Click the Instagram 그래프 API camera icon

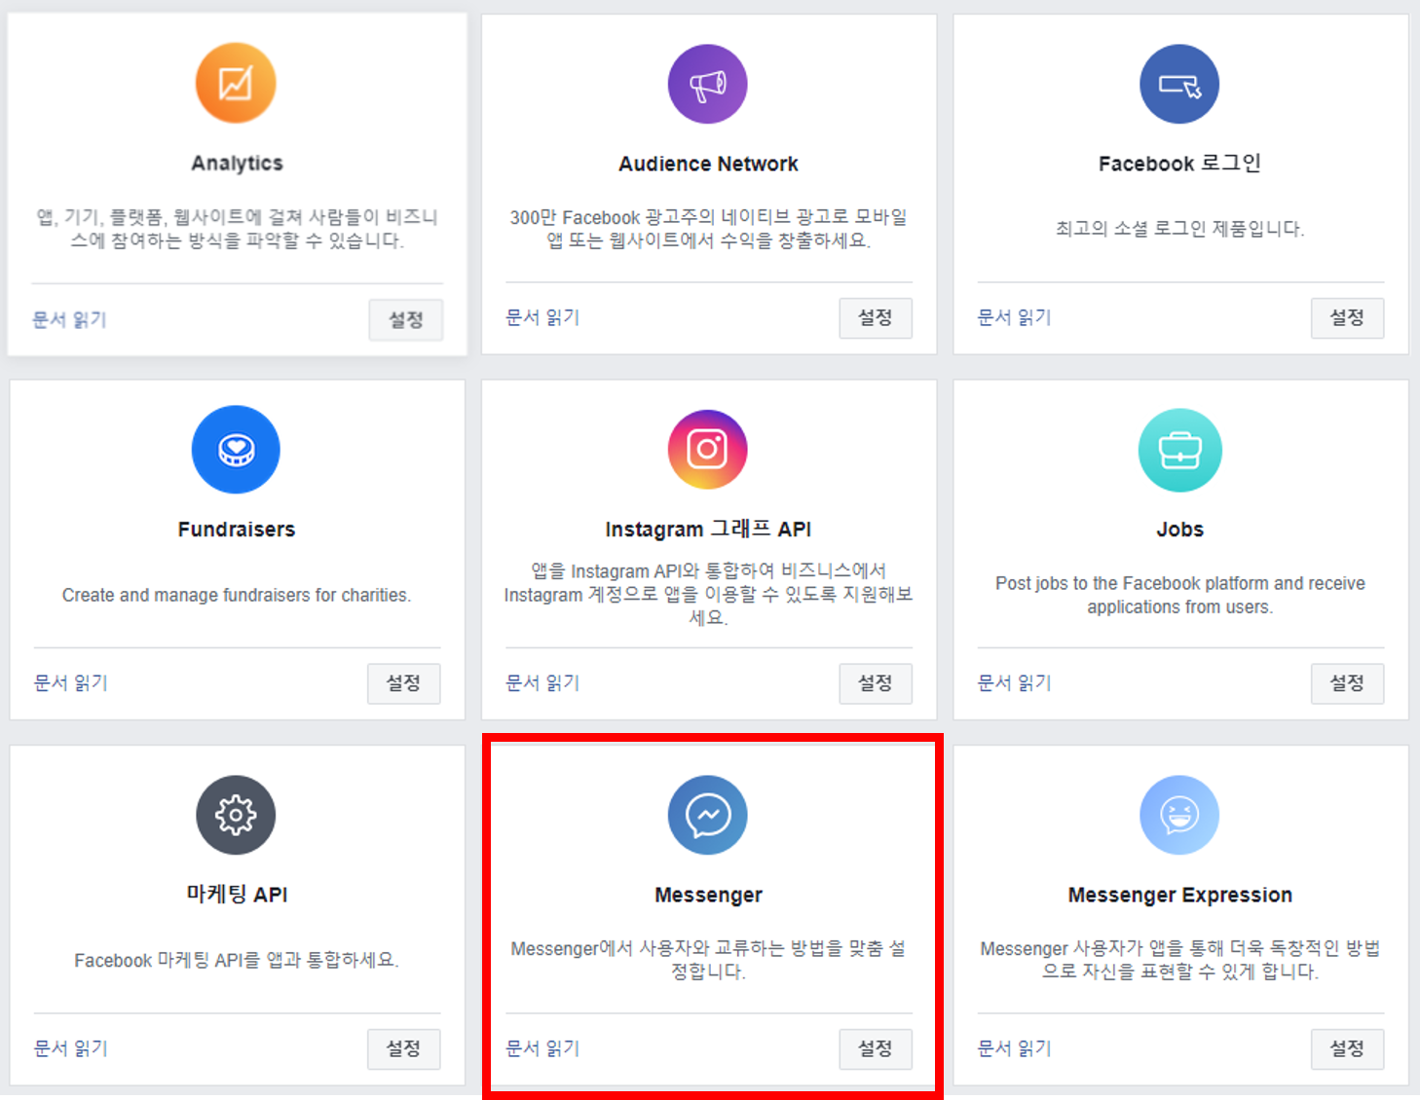[x=708, y=450]
